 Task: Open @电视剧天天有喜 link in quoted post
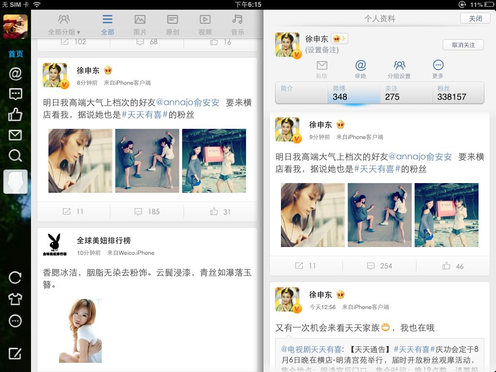[x=311, y=349]
